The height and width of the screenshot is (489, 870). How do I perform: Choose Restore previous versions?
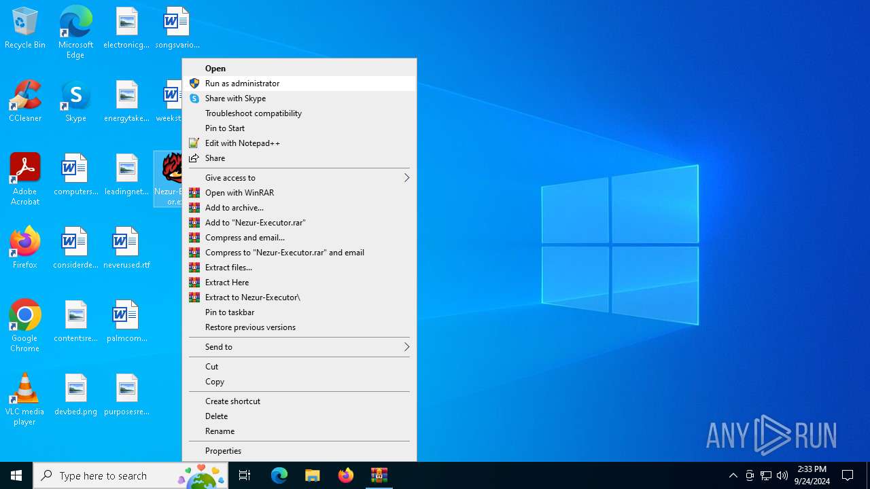click(x=299, y=327)
